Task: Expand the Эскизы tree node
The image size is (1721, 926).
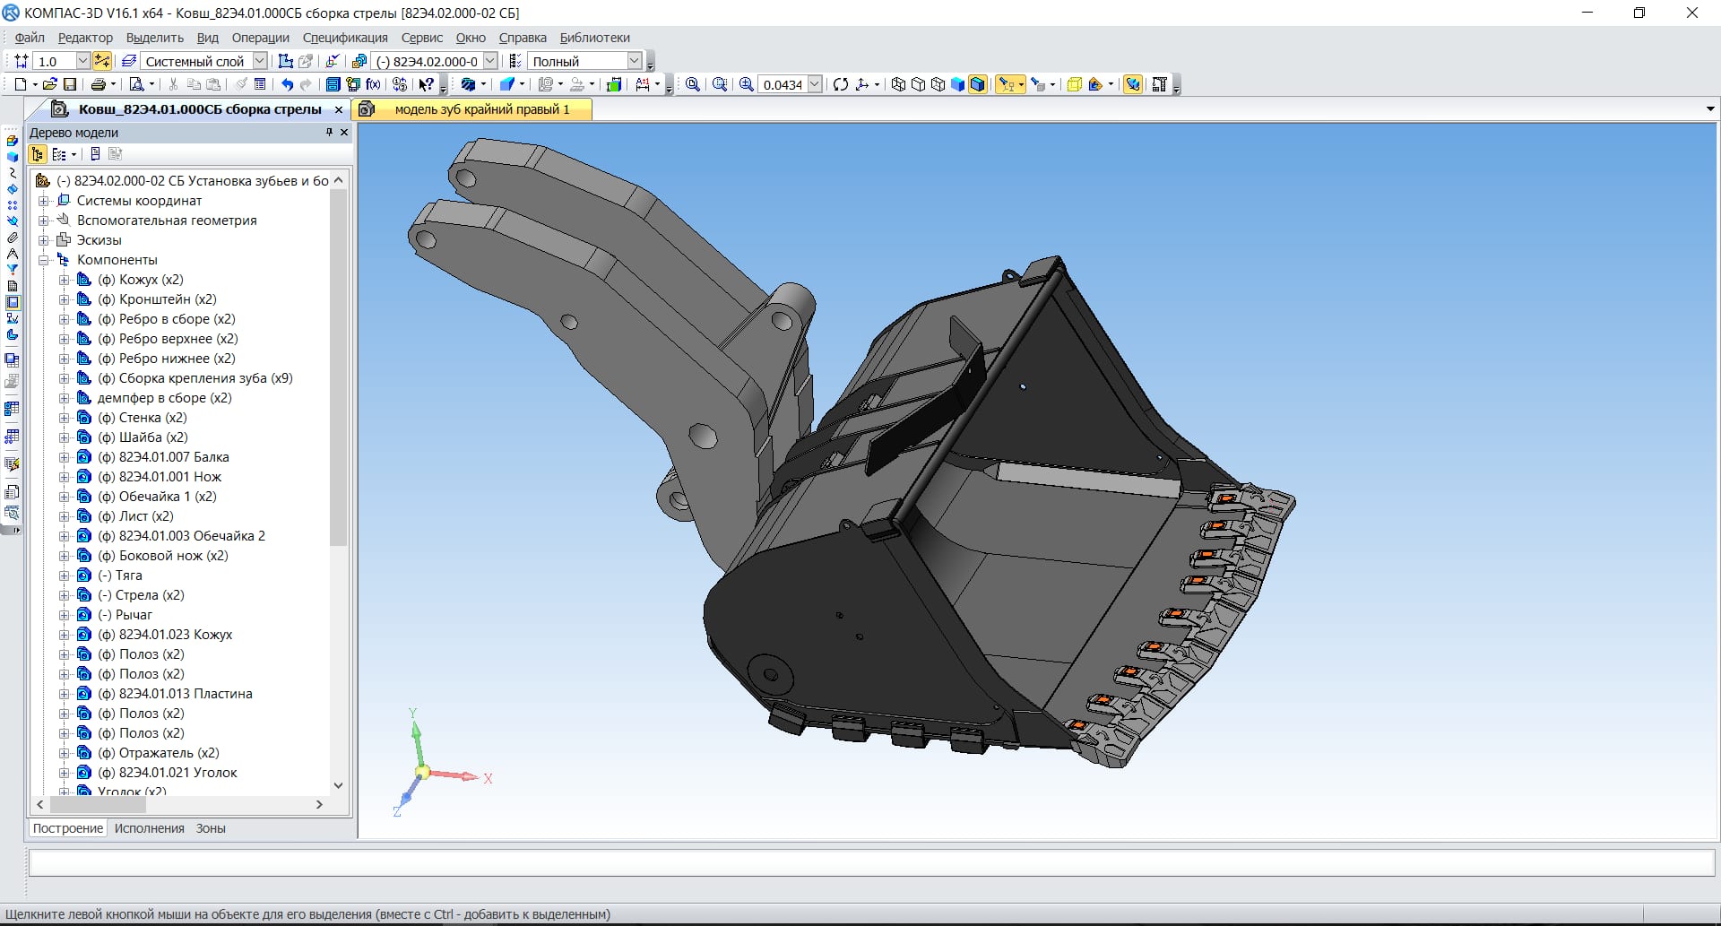Action: (x=43, y=240)
